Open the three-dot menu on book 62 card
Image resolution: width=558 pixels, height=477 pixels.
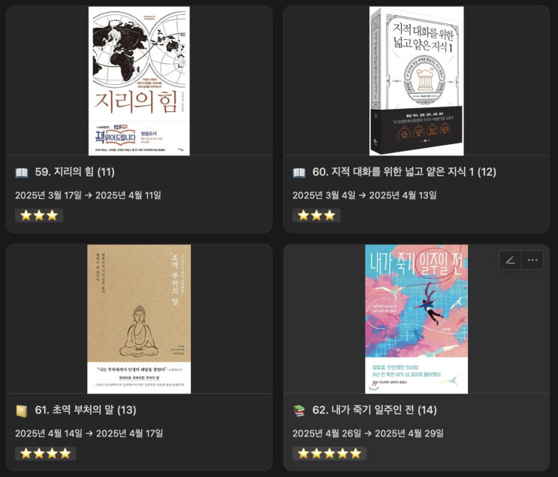(532, 260)
